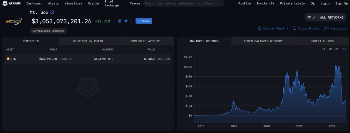
Task: Create an alert for this entity
Action: coord(273,28)
